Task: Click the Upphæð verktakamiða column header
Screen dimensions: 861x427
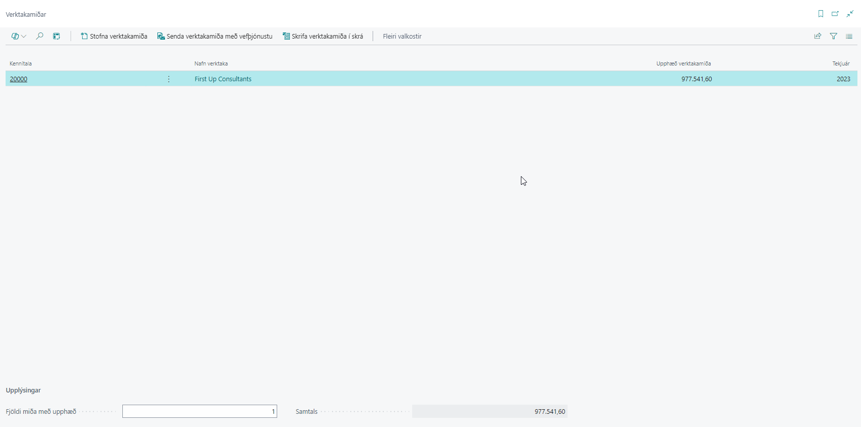Action: click(683, 63)
